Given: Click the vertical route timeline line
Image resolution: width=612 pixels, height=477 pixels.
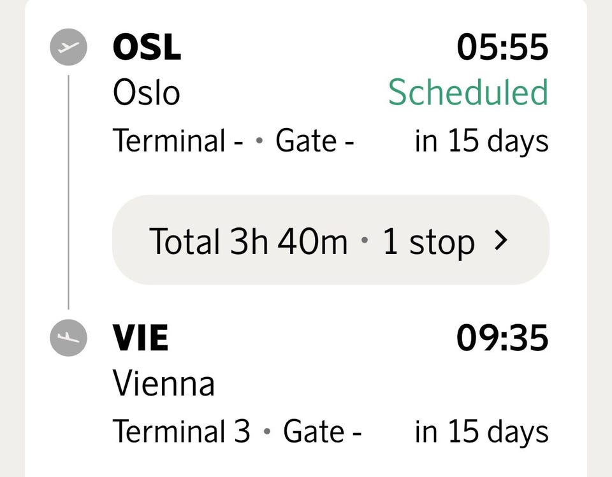Looking at the screenshot, I should tap(68, 192).
